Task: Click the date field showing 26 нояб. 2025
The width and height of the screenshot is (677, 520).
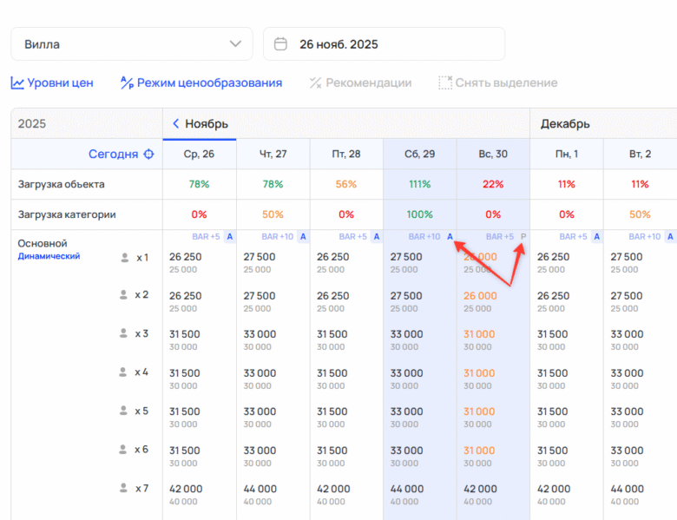Action: (x=384, y=44)
